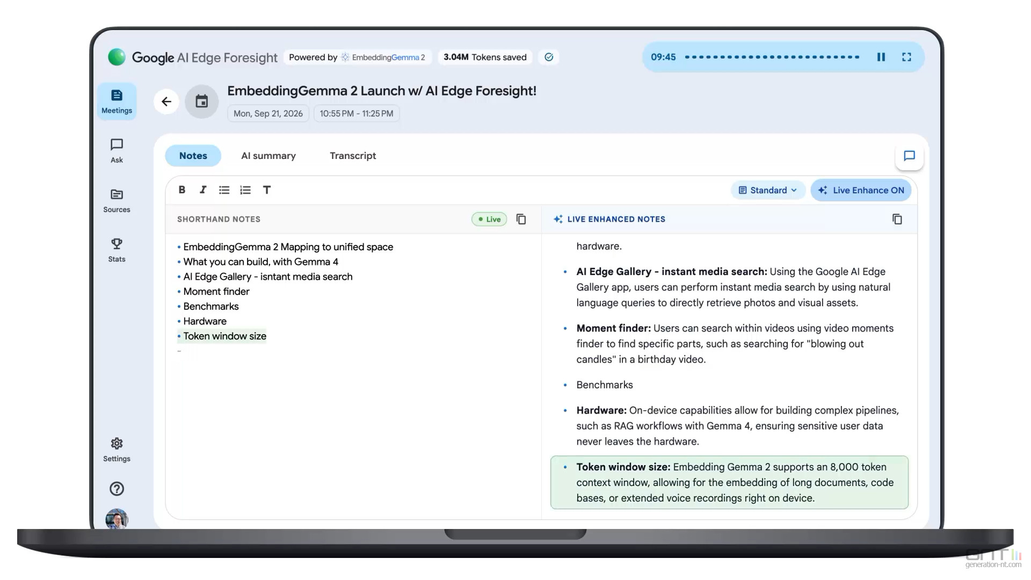Copy the live enhanced notes
The width and height of the screenshot is (1031, 580).
[897, 219]
